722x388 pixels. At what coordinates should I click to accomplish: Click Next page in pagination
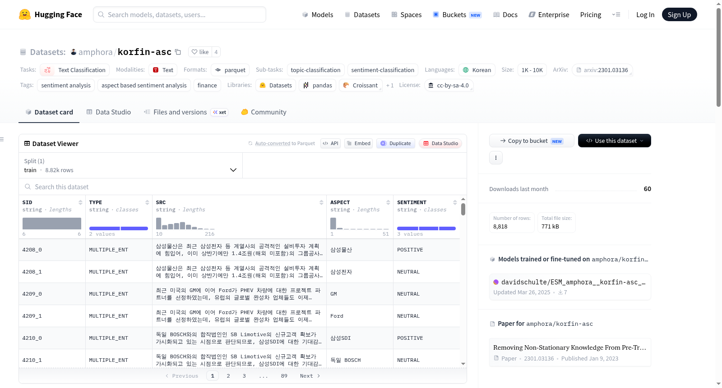pos(310,376)
